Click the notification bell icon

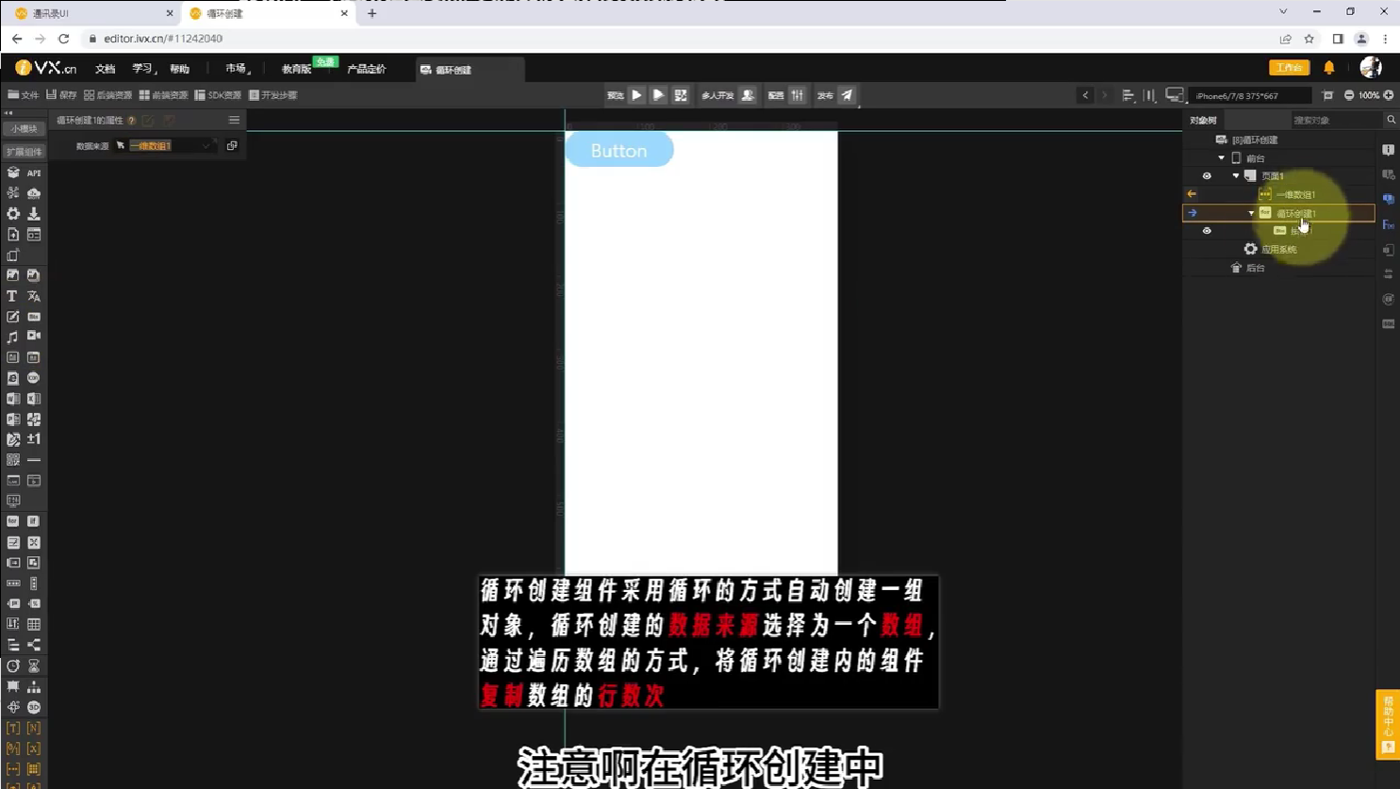click(x=1329, y=68)
